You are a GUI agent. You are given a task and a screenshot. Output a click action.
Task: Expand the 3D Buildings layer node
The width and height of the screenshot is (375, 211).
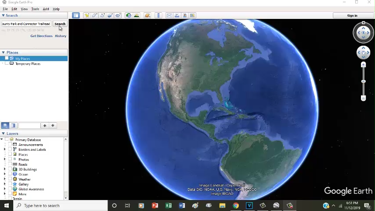point(4,169)
